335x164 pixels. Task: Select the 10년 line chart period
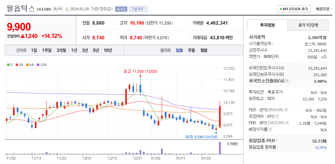[108, 51]
